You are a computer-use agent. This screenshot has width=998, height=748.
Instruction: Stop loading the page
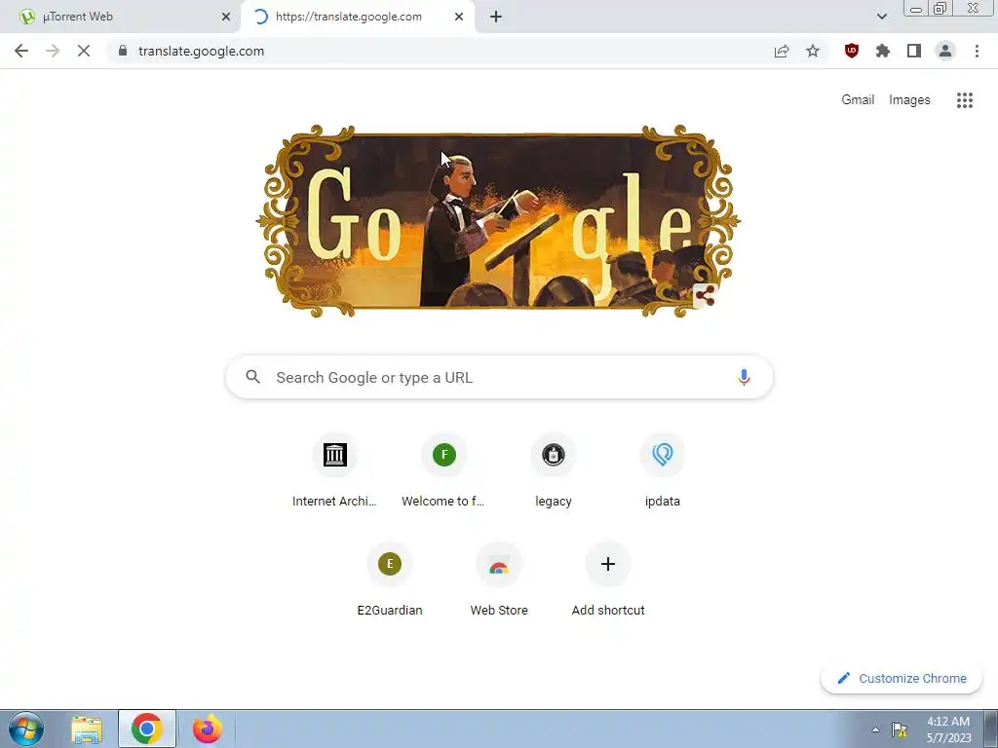[84, 51]
